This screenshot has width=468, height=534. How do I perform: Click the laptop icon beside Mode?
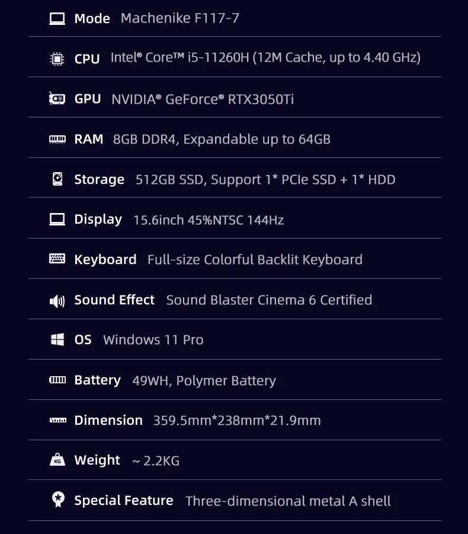pyautogui.click(x=57, y=19)
